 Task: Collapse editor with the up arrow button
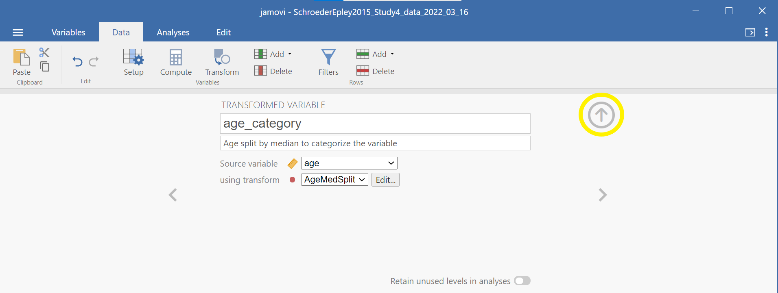601,115
